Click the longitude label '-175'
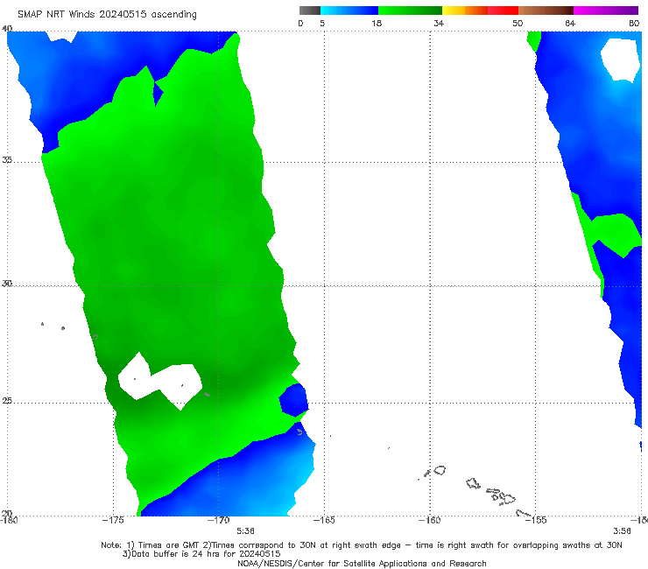Image resolution: width=648 pixels, height=569 pixels. (x=113, y=520)
